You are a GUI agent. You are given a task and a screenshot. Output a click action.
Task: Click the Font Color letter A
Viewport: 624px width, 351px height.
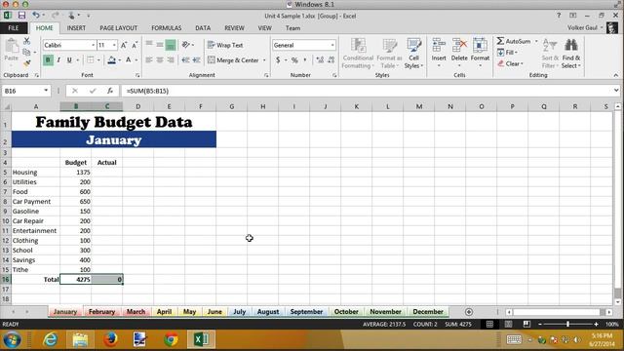[128, 60]
